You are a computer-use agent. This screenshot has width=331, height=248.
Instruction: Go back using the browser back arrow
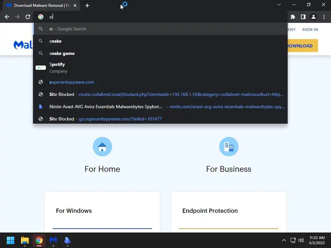click(x=7, y=17)
